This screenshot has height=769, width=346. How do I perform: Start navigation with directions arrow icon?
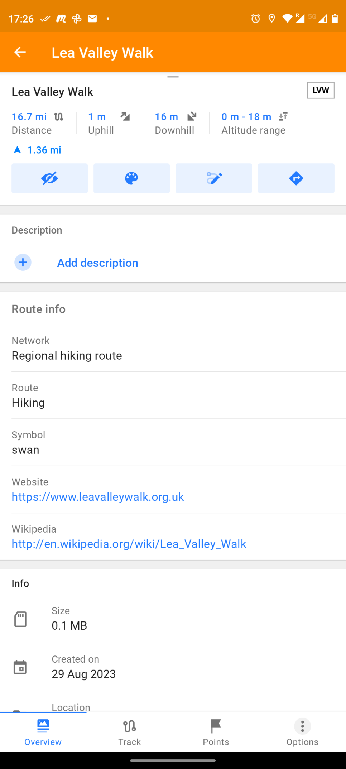296,178
